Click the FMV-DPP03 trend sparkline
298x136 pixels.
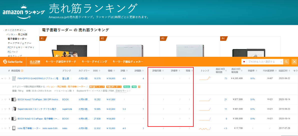[x=205, y=78]
